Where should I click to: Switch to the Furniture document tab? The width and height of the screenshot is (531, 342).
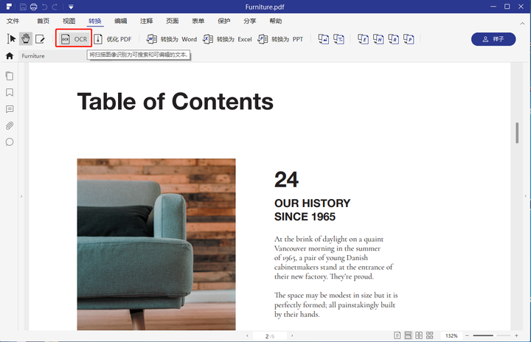(33, 56)
